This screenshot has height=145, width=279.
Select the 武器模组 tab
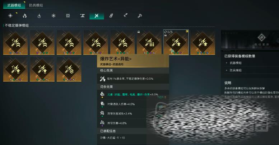tap(14, 5)
